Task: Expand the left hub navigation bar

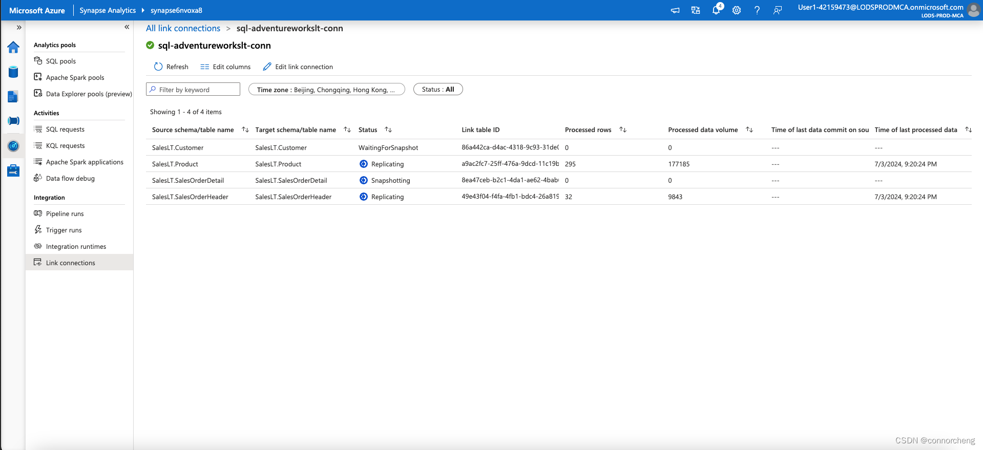Action: point(19,28)
